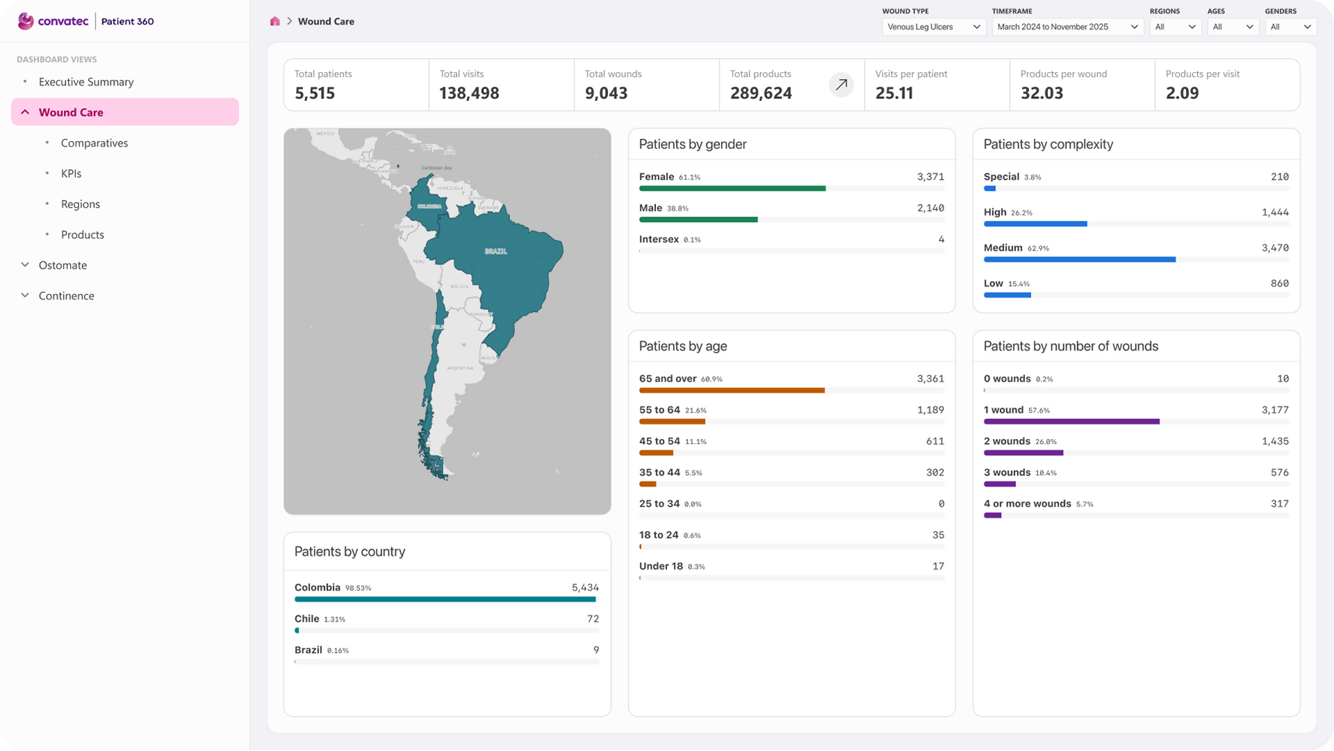This screenshot has height=751, width=1334.
Task: Open the Regions filter dropdown
Action: [1175, 27]
